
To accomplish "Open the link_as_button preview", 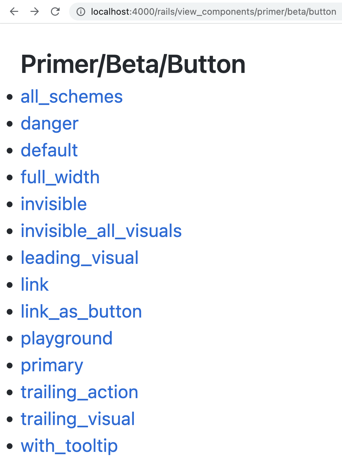I will [81, 311].
